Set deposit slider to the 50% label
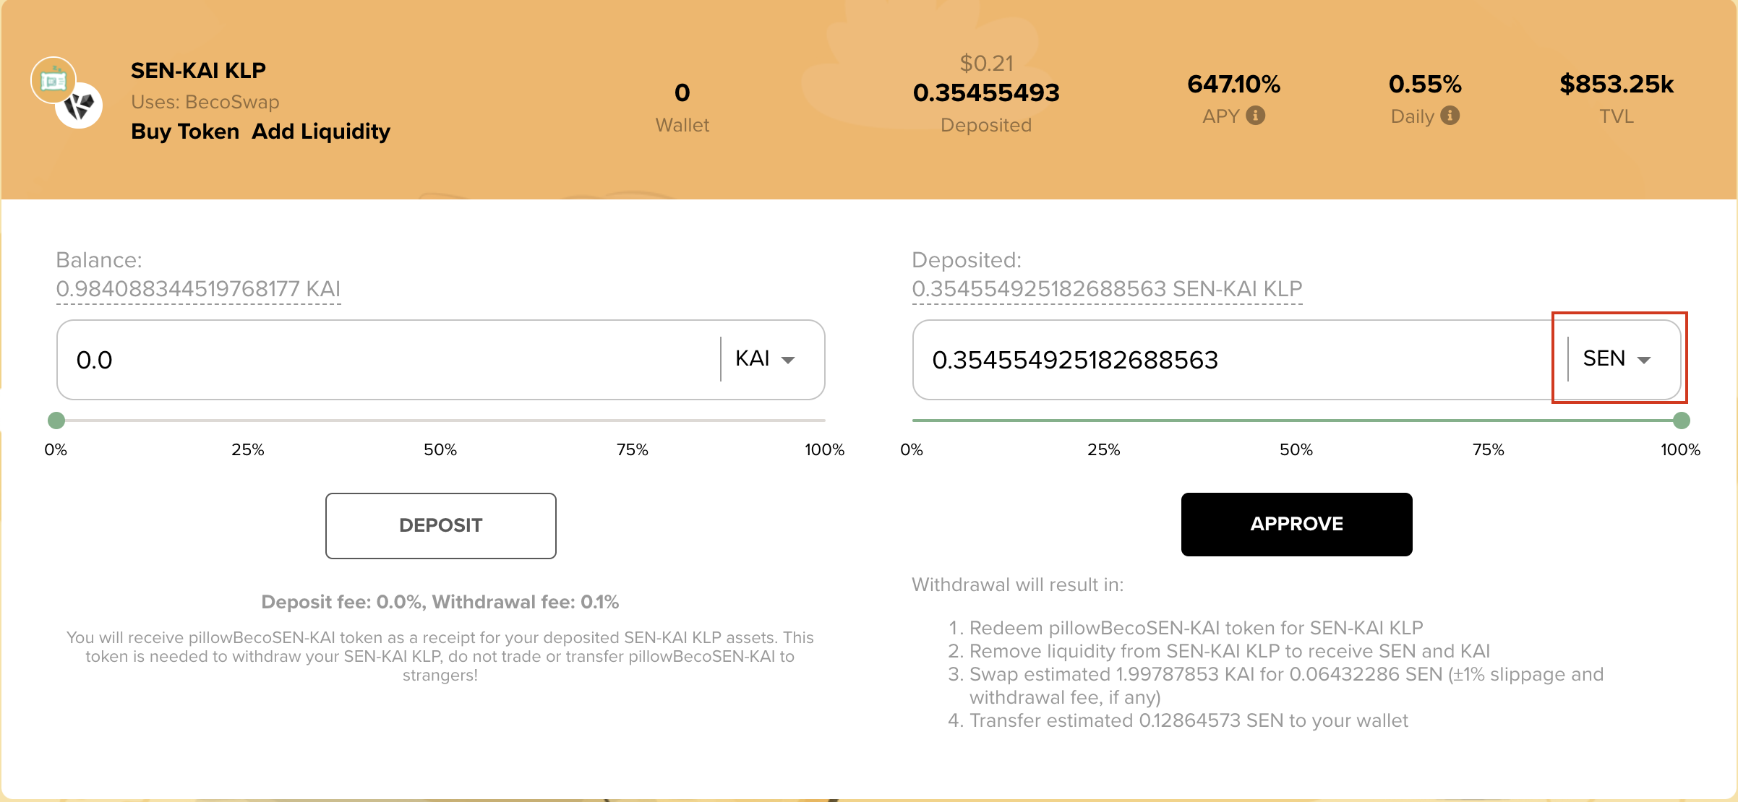Viewport: 1738px width, 802px height. 440,449
